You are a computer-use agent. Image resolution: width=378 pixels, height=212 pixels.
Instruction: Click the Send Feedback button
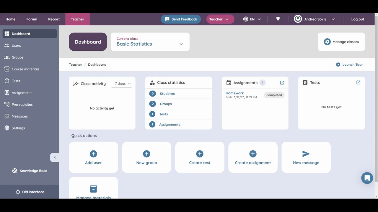tap(181, 19)
